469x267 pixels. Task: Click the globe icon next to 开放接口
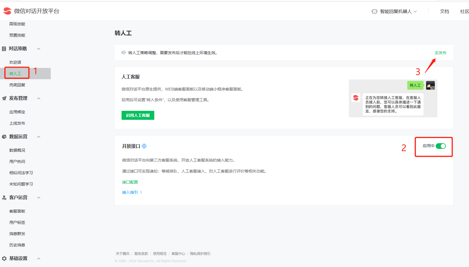point(144,146)
